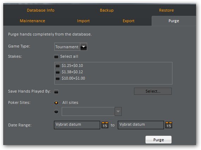Tick the $1.25+$0.10 stake checkbox
The width and height of the screenshot is (201, 150).
click(x=57, y=65)
